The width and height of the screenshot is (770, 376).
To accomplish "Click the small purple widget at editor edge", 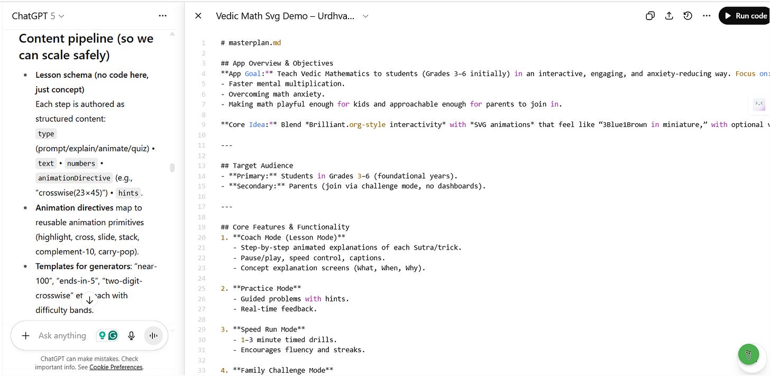I will tap(759, 104).
